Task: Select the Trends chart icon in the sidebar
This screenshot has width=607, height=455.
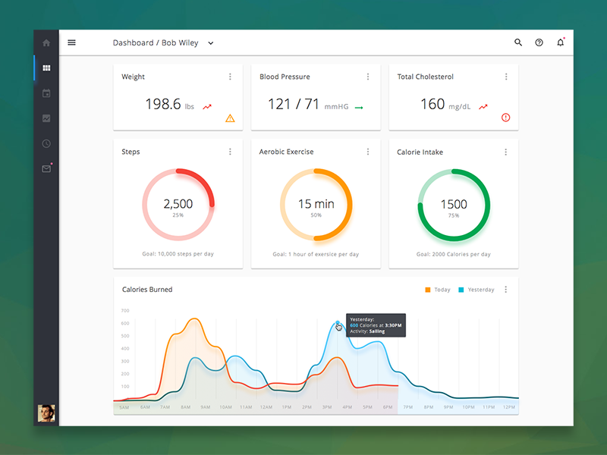Action: (46, 118)
